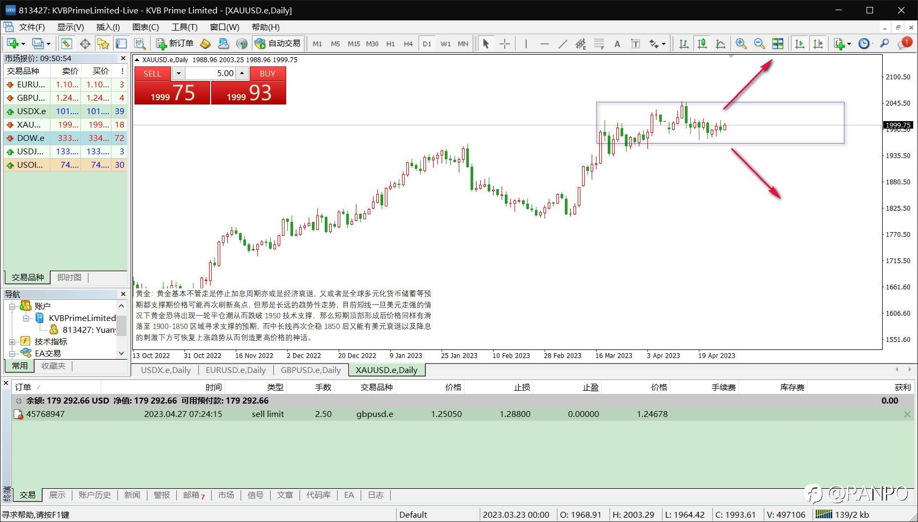Toggle the Terminal panel icon
Screen dimensions: 918x522
tap(121, 44)
